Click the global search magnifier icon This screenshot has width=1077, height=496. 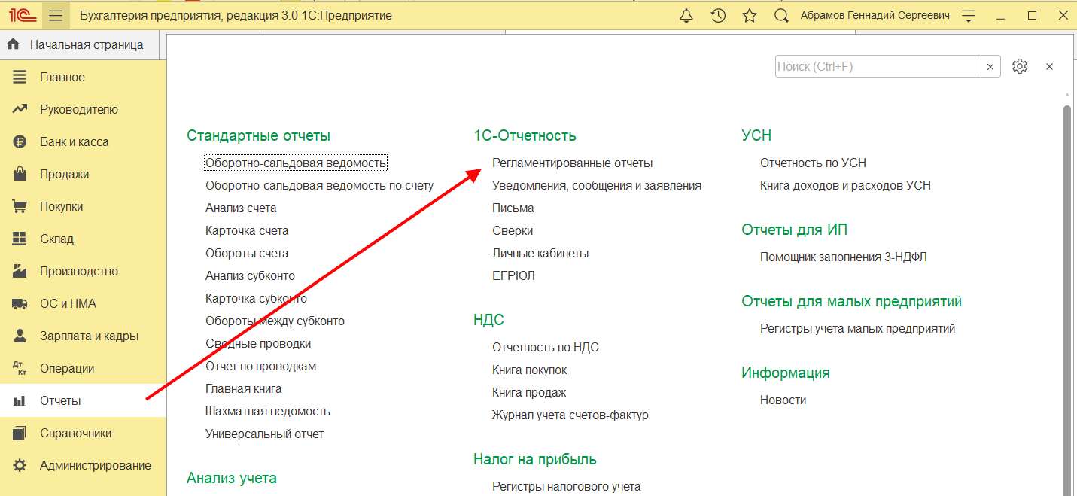point(781,15)
